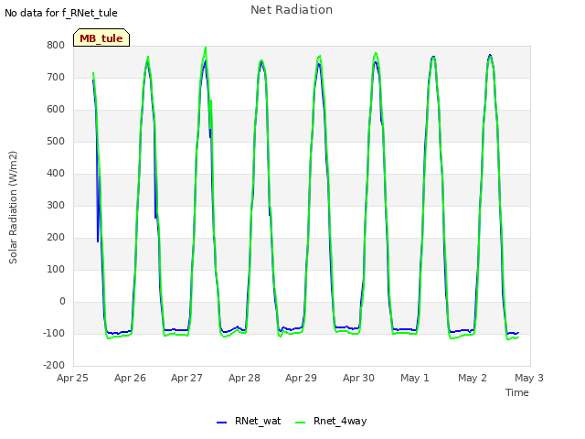The height and width of the screenshot is (439, 585).
Task: Click the Apr 28 x-axis tick label
Action: tap(244, 378)
